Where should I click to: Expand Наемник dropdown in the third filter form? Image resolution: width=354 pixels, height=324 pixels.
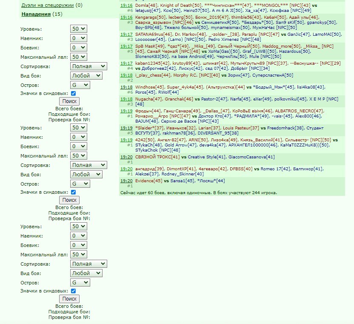coord(79,236)
